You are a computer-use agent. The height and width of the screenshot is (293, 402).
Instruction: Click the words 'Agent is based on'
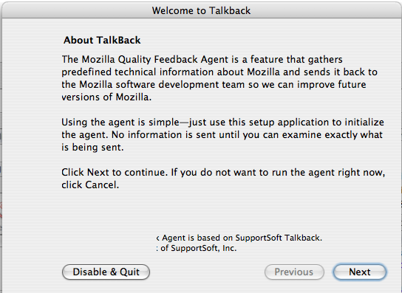(x=197, y=238)
